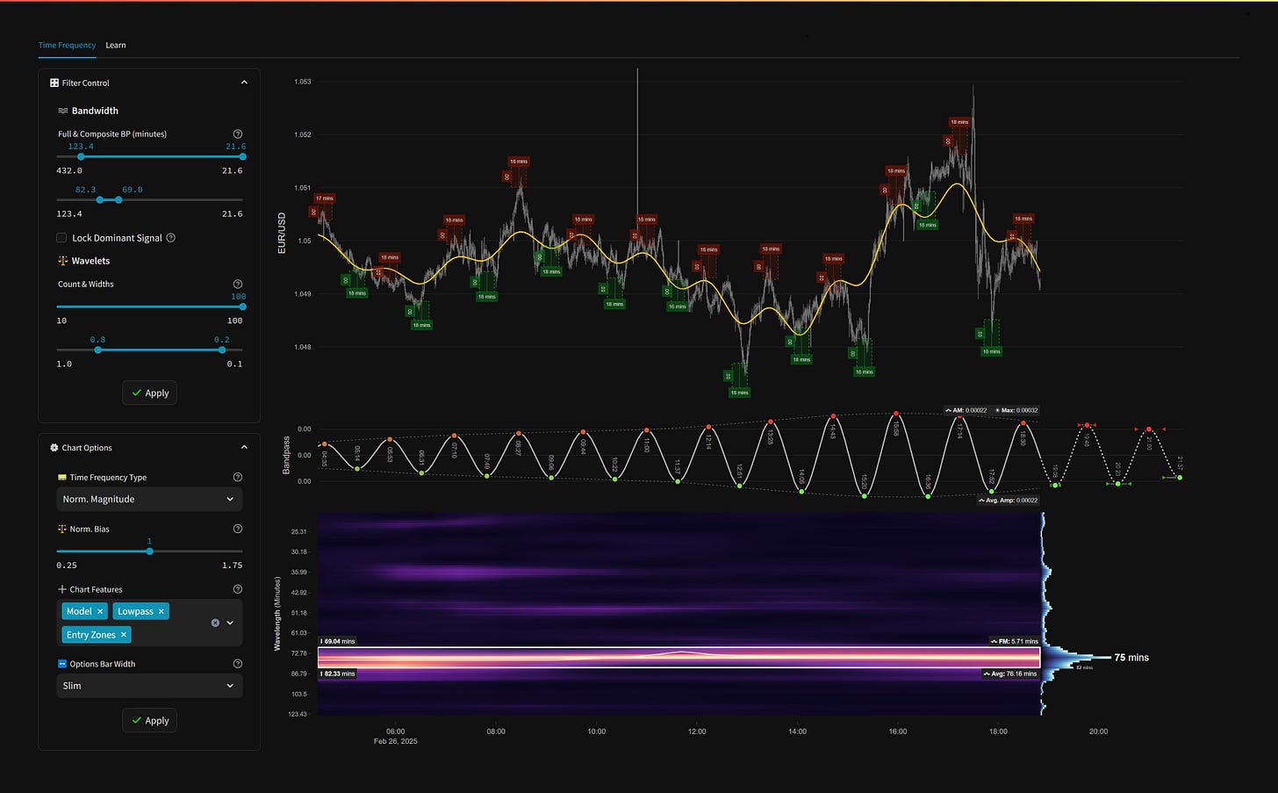The width and height of the screenshot is (1278, 793).
Task: Select the Time Frequency tab
Action: [x=67, y=45]
